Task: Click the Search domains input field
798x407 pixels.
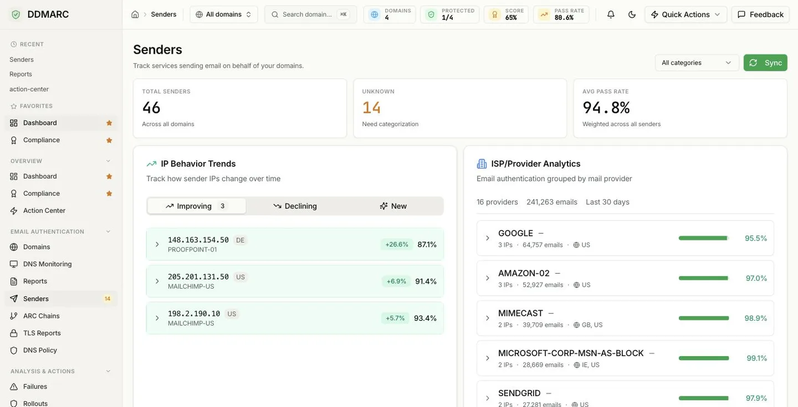Action: coord(311,14)
